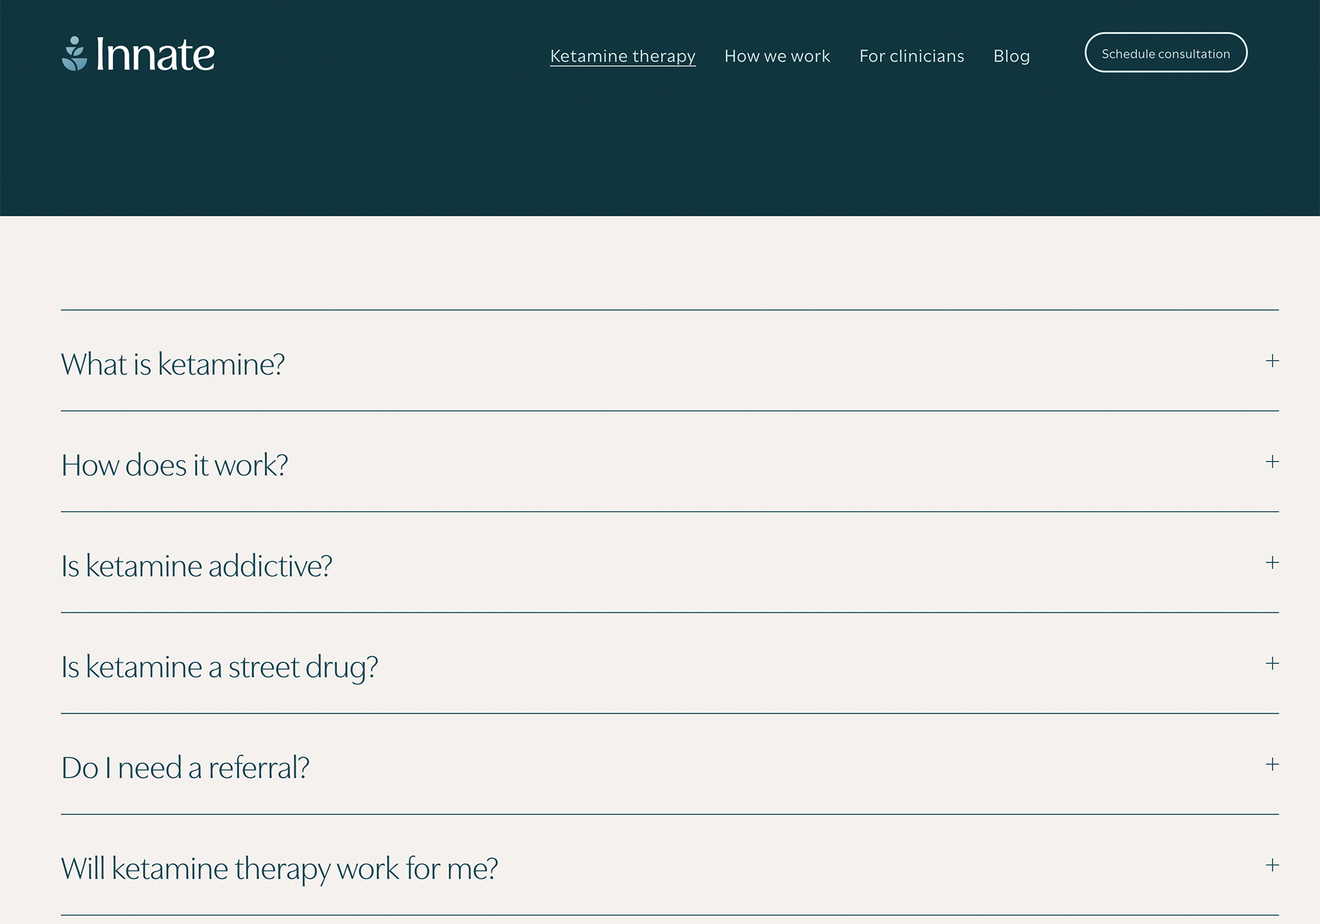This screenshot has width=1320, height=924.
Task: Click the Innate leaf logo icon
Action: [x=75, y=53]
